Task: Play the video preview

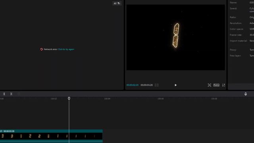Action: (x=175, y=85)
